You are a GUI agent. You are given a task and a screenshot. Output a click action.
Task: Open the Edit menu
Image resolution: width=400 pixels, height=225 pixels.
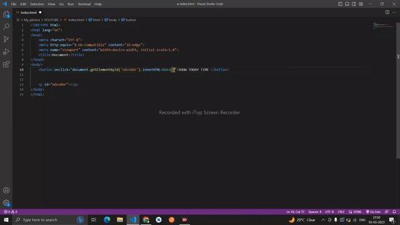(23, 4)
